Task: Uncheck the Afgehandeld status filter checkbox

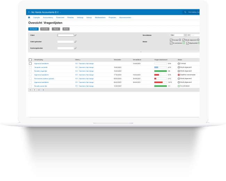Action: (187, 43)
